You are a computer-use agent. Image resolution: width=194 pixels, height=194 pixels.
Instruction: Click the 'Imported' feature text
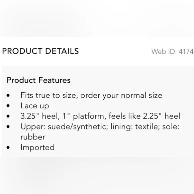tap(37, 148)
